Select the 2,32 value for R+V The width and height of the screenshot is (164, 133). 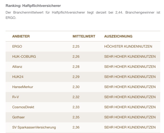pos(76,97)
